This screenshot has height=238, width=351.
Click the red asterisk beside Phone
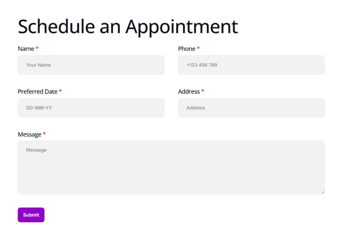coord(198,48)
